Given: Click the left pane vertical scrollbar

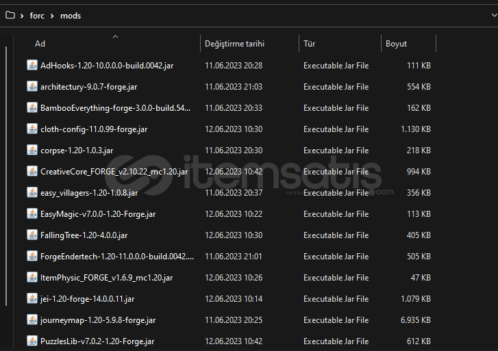Looking at the screenshot, I should [6, 176].
